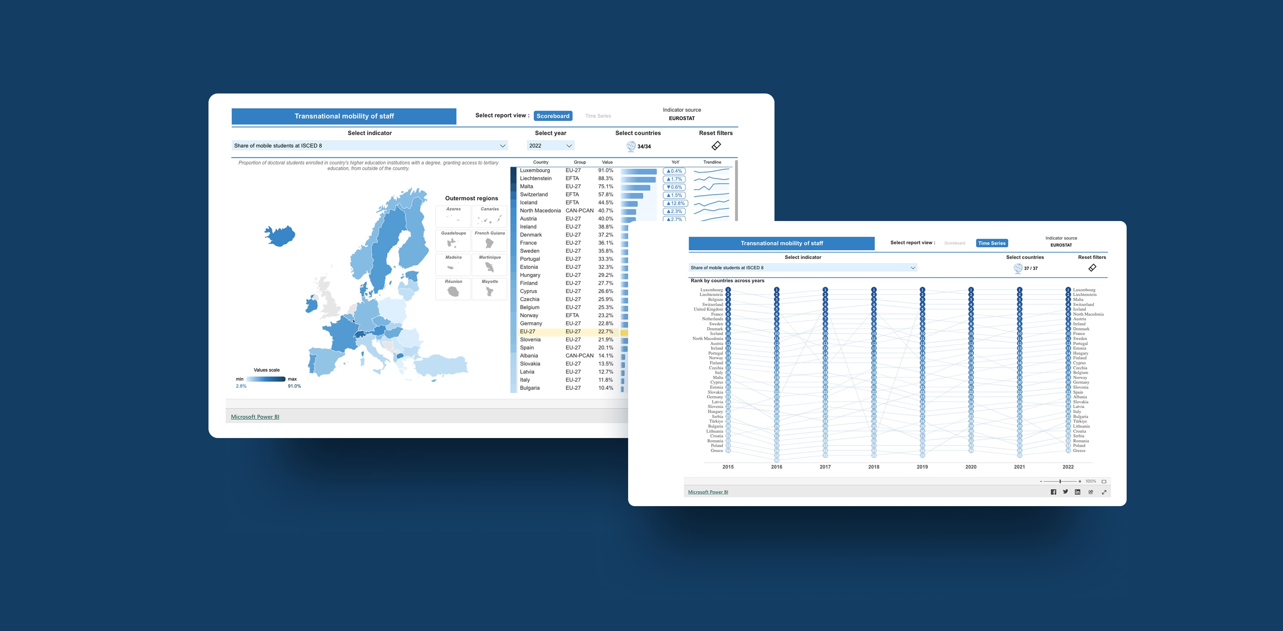Open the 2022 year dropdown

550,146
